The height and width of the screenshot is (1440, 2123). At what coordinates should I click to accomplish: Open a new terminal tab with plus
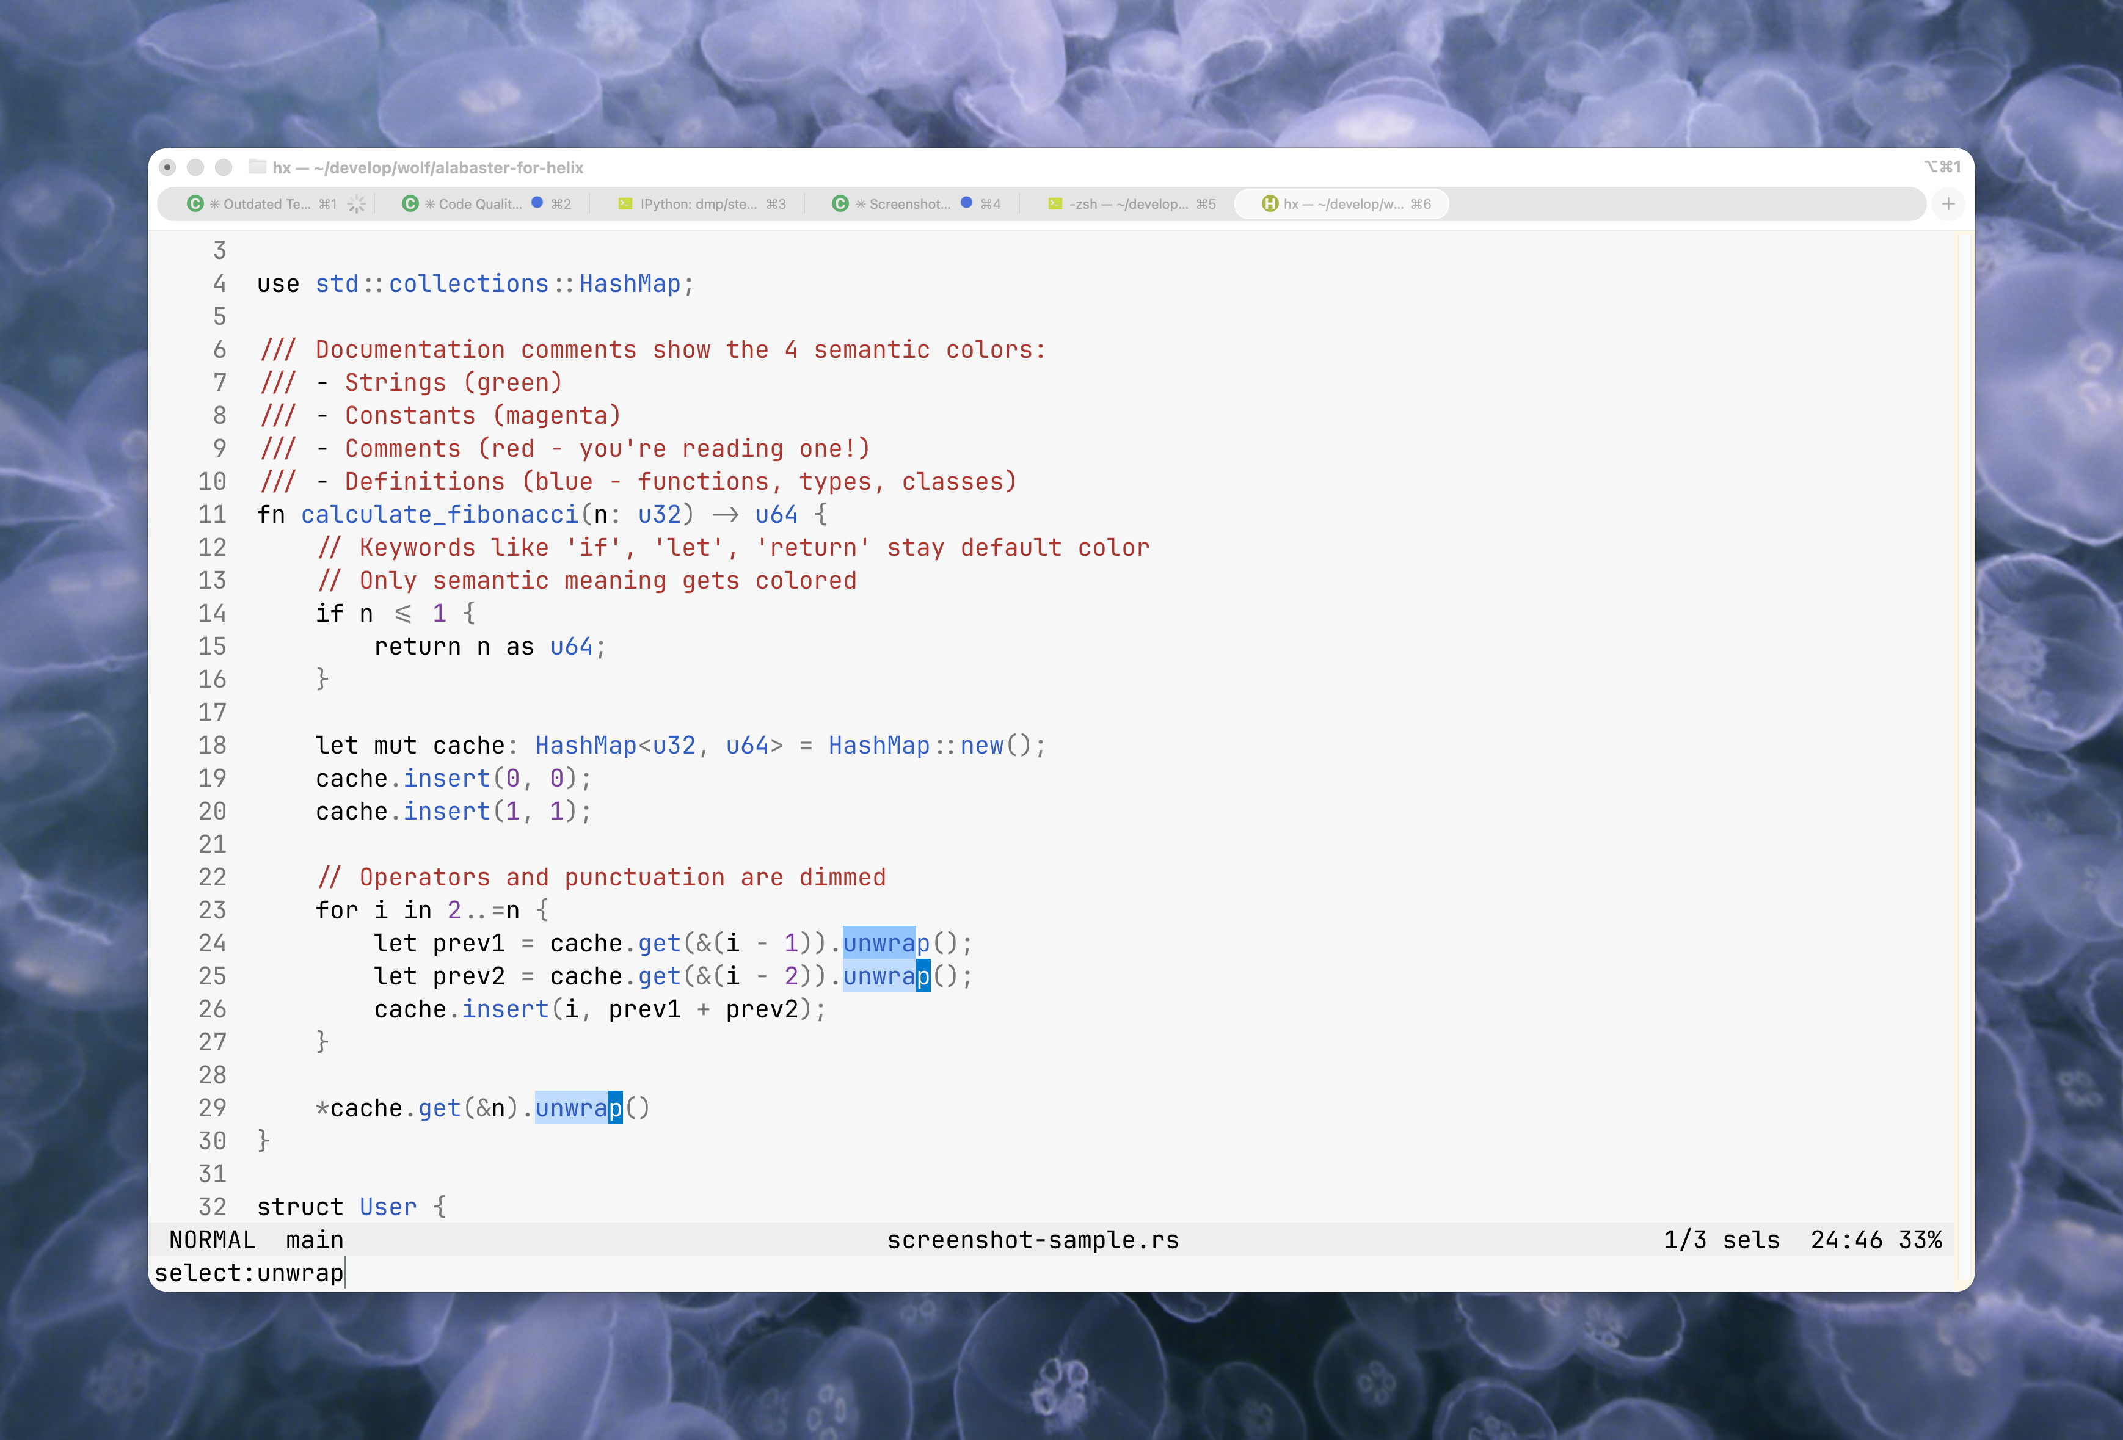1948,203
